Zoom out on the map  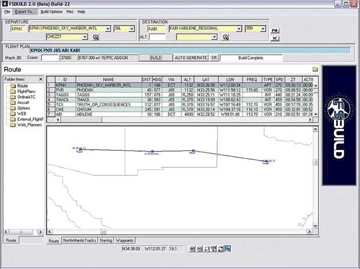(199, 249)
